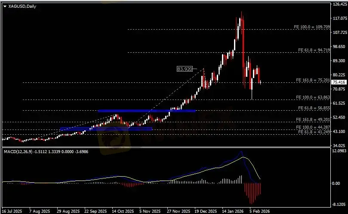Click the 5 Nov 2025 date label
This screenshot has width=348, height=214.
pos(150,211)
